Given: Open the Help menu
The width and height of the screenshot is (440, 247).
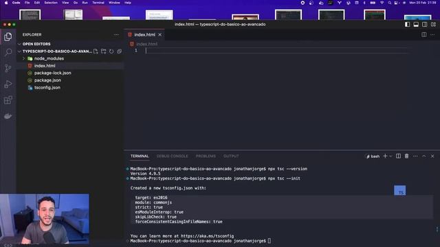Looking at the screenshot, I should coord(128,3).
